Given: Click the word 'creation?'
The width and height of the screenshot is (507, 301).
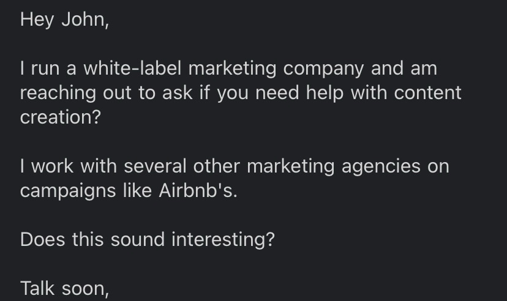Looking at the screenshot, I should click(x=60, y=117).
